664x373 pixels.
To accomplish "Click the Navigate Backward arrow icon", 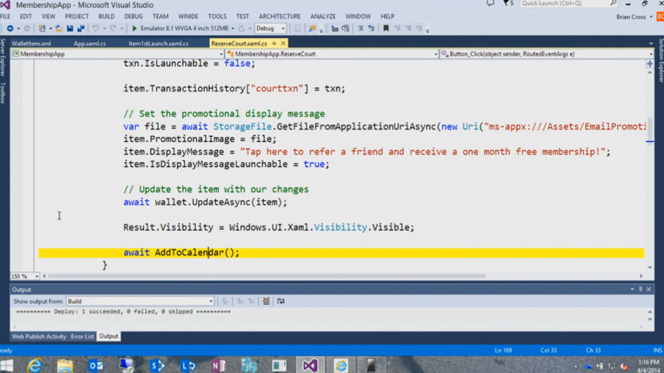I will point(10,28).
